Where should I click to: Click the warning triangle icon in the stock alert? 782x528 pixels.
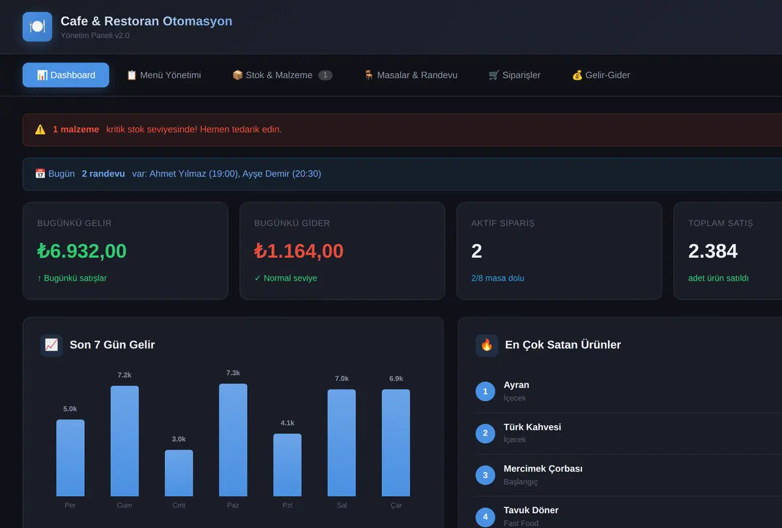[40, 130]
